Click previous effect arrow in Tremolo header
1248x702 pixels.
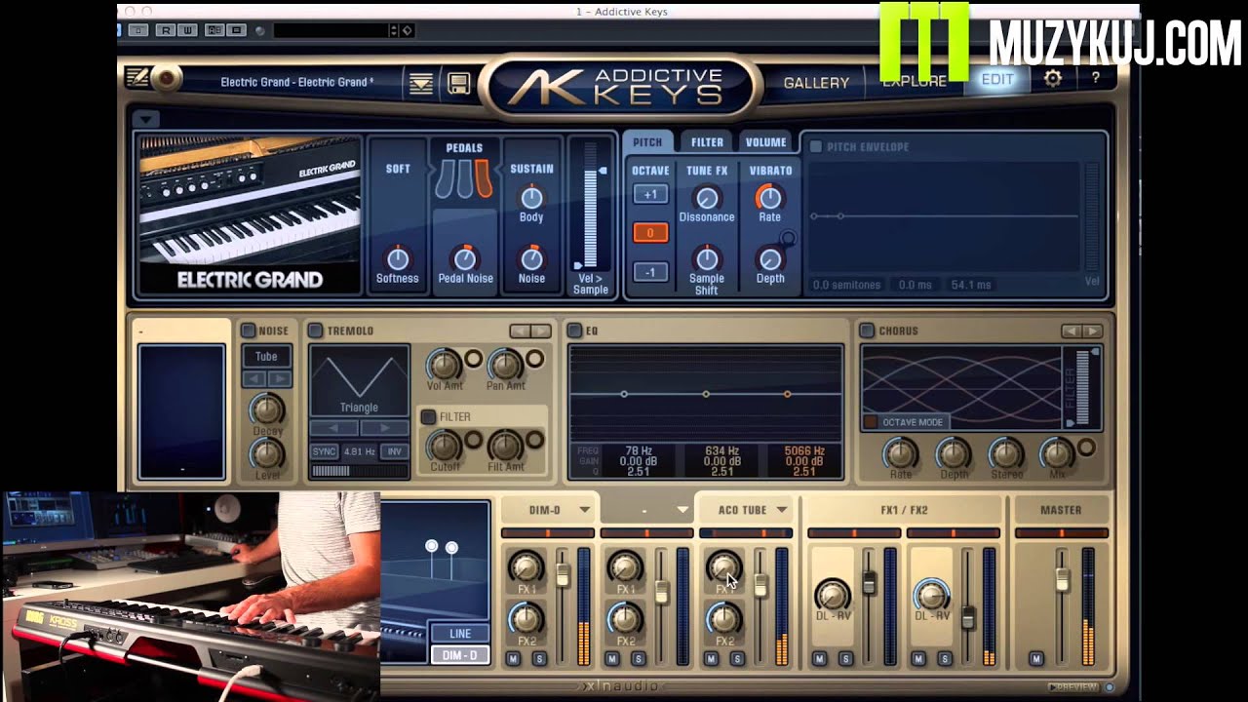click(521, 331)
